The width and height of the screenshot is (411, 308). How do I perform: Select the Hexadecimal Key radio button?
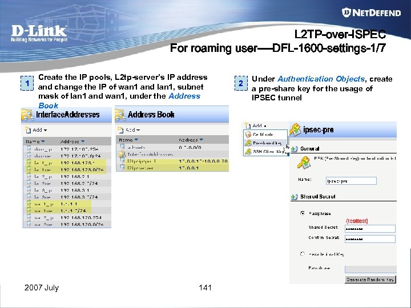[303, 254]
